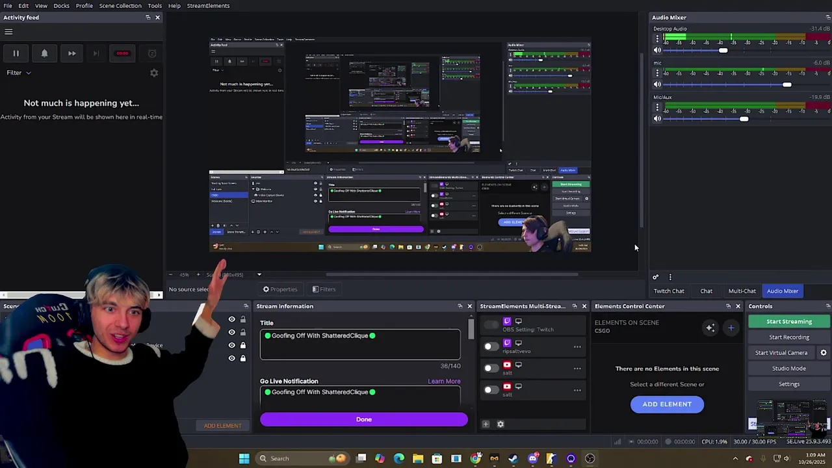832x468 pixels.
Task: Open the Activity feed hamburger menu
Action: (8, 31)
